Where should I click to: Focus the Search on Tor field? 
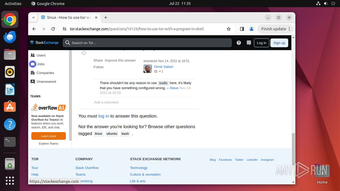tap(147, 43)
